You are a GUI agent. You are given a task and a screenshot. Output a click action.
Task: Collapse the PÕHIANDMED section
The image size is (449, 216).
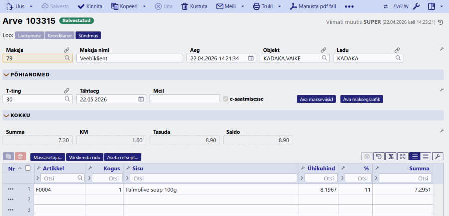[6, 75]
